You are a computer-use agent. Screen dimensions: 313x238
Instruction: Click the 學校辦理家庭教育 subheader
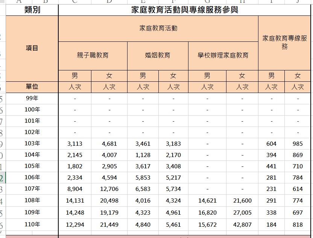pos(223,56)
